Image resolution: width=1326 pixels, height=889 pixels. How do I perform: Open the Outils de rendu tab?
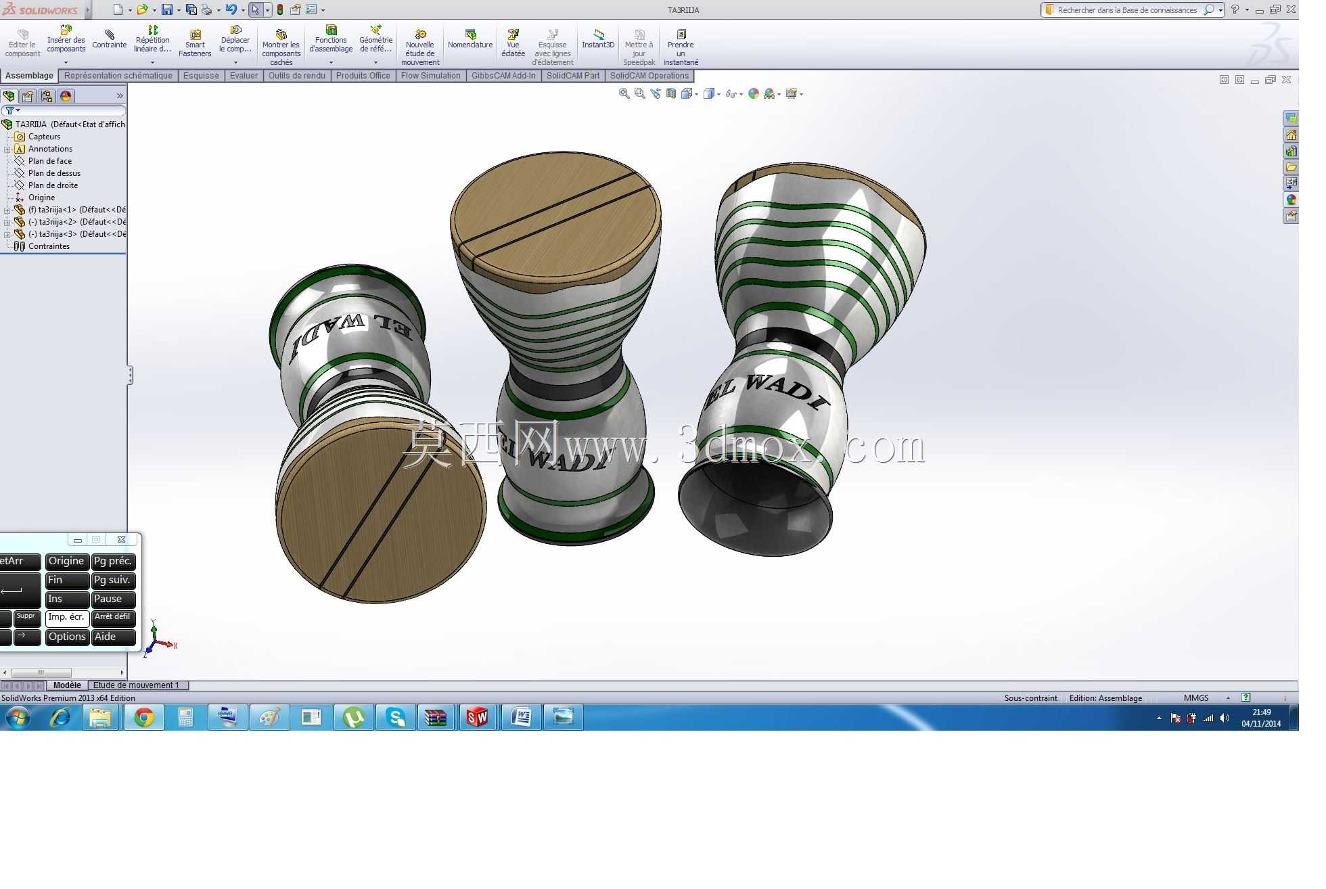click(x=296, y=76)
